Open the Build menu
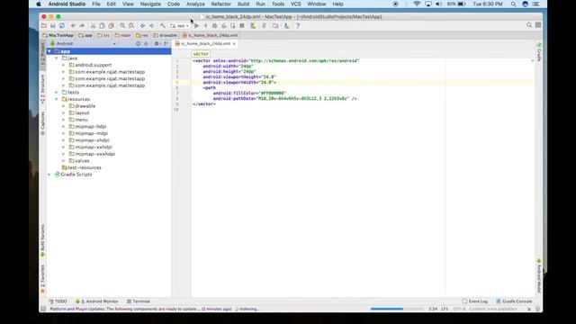576x324 pixels. click(243, 4)
